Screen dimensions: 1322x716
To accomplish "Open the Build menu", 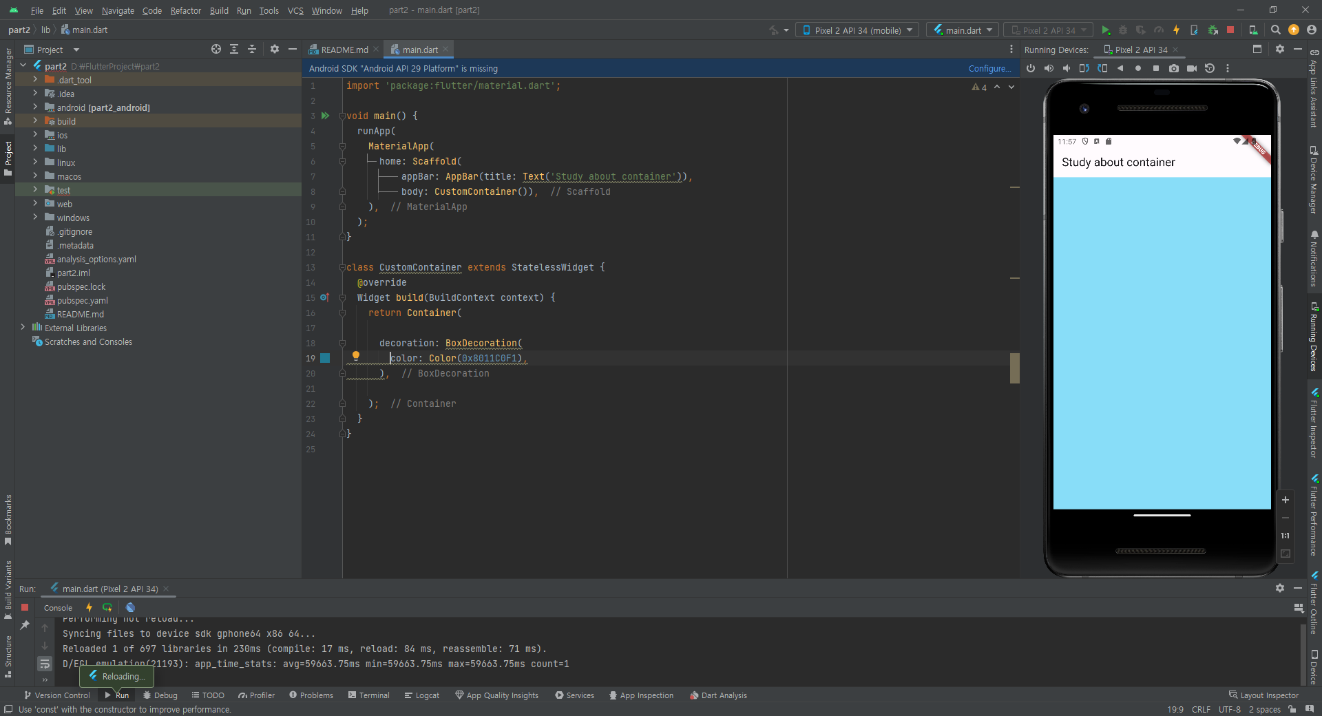I will click(219, 10).
